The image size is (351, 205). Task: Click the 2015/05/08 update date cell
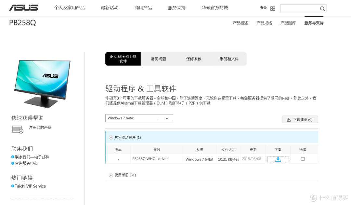(253, 158)
